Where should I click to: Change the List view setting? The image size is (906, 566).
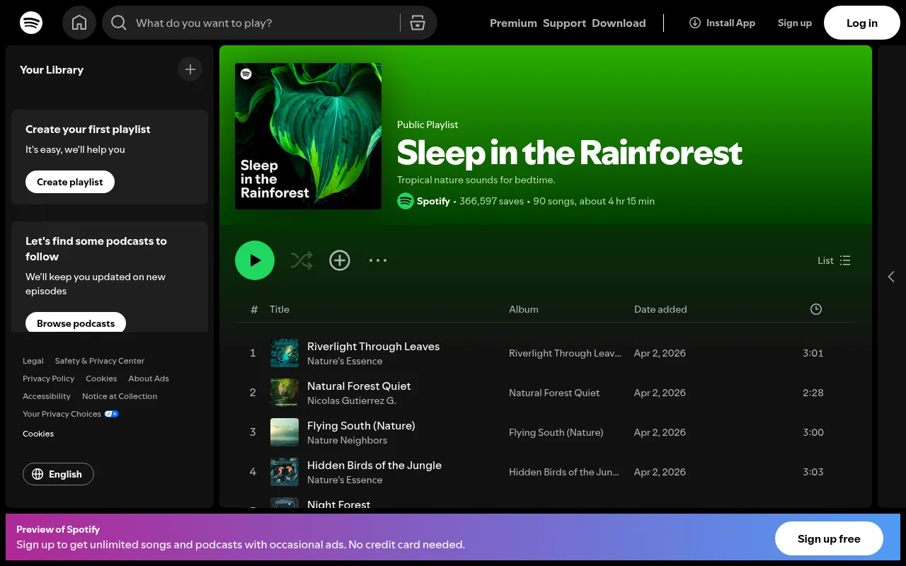coord(834,260)
